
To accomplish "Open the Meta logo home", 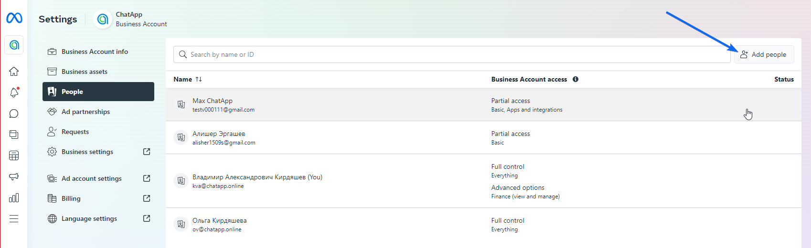I will point(14,18).
